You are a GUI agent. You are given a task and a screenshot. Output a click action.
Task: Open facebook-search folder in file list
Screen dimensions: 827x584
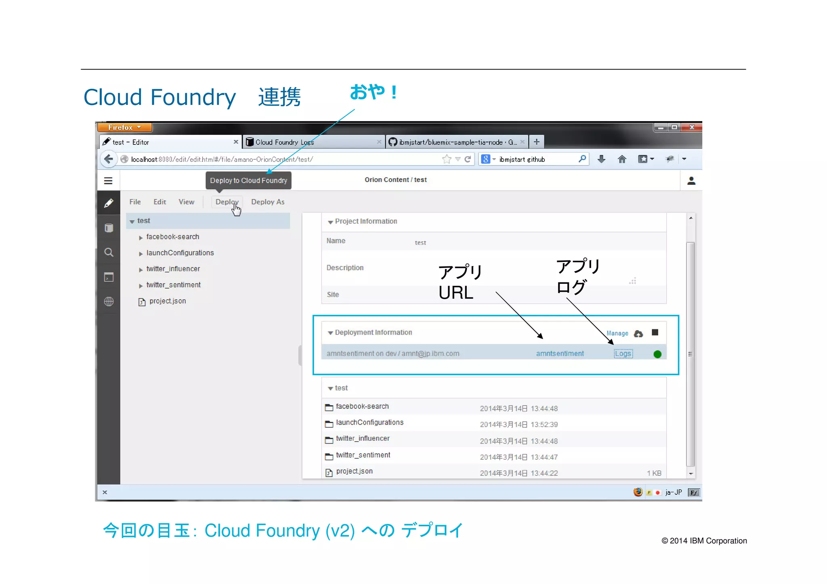[362, 406]
